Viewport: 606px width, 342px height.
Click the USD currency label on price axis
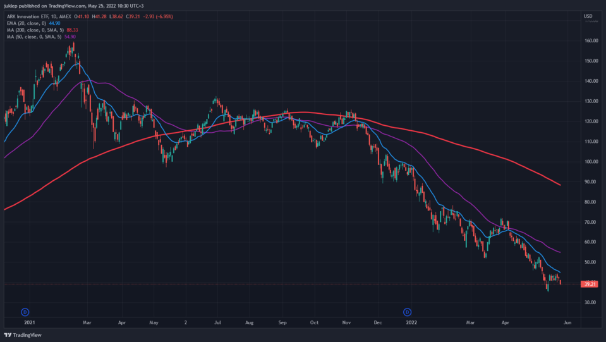click(588, 16)
